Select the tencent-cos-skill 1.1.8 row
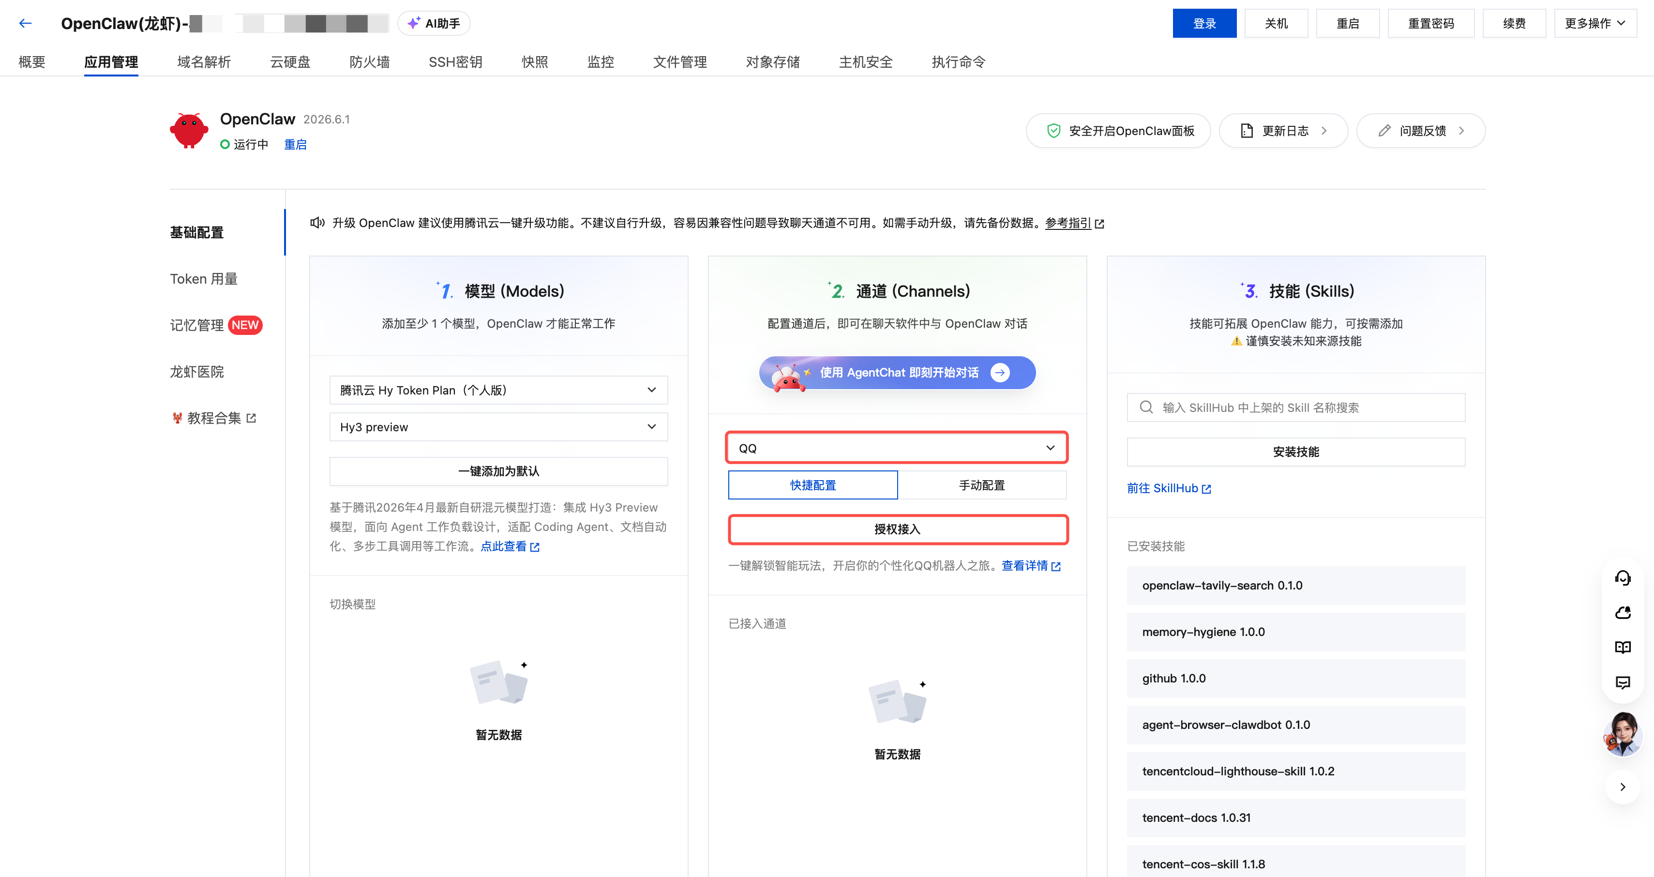1654x877 pixels. pyautogui.click(x=1296, y=862)
